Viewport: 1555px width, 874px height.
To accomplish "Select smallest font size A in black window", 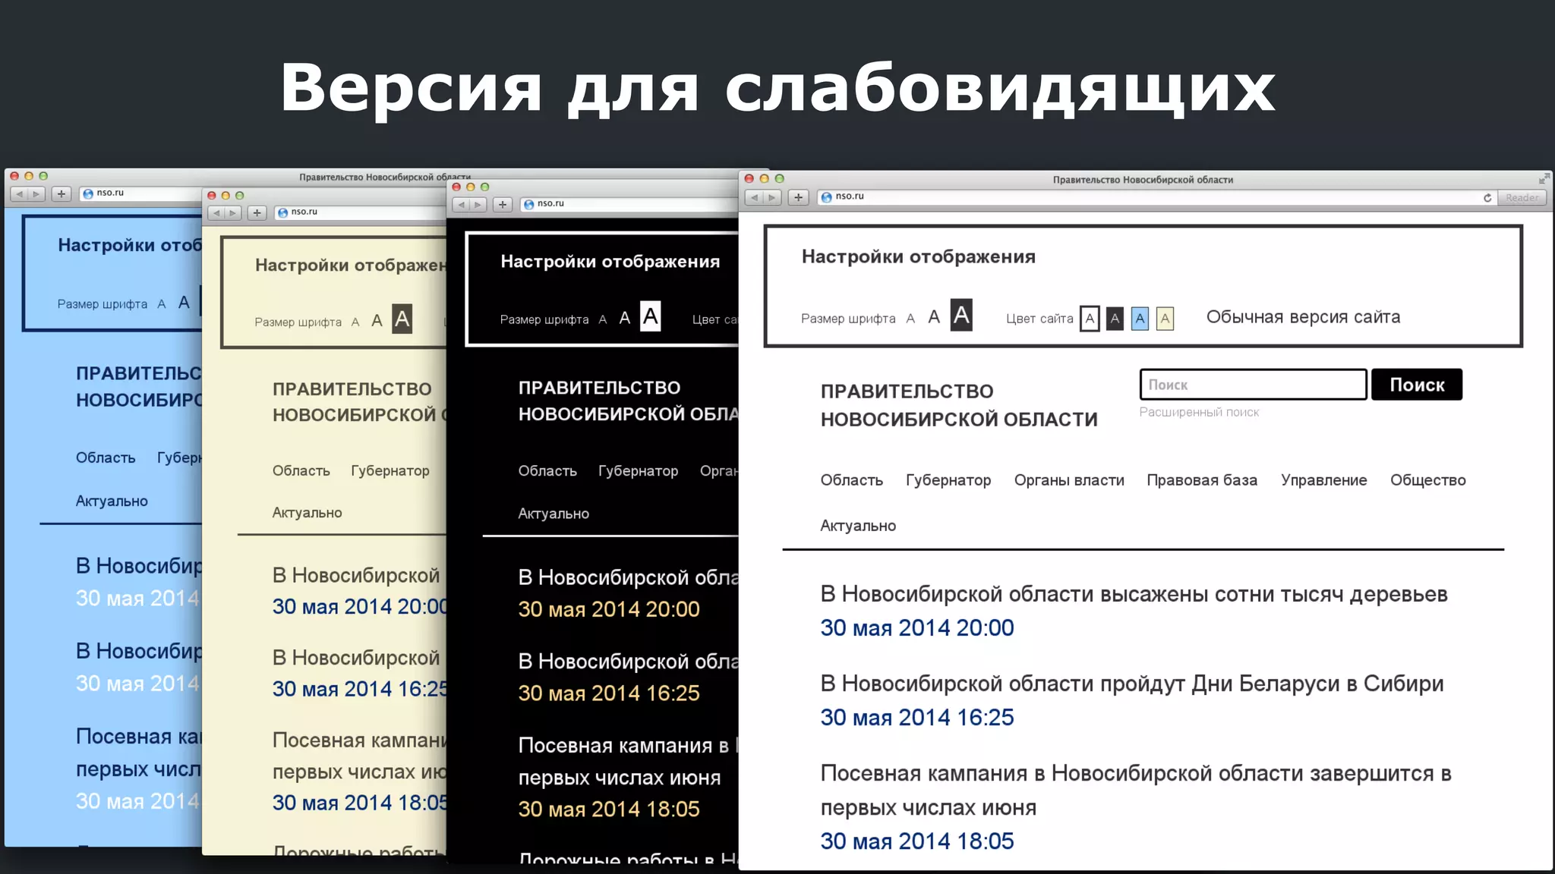I will click(603, 320).
